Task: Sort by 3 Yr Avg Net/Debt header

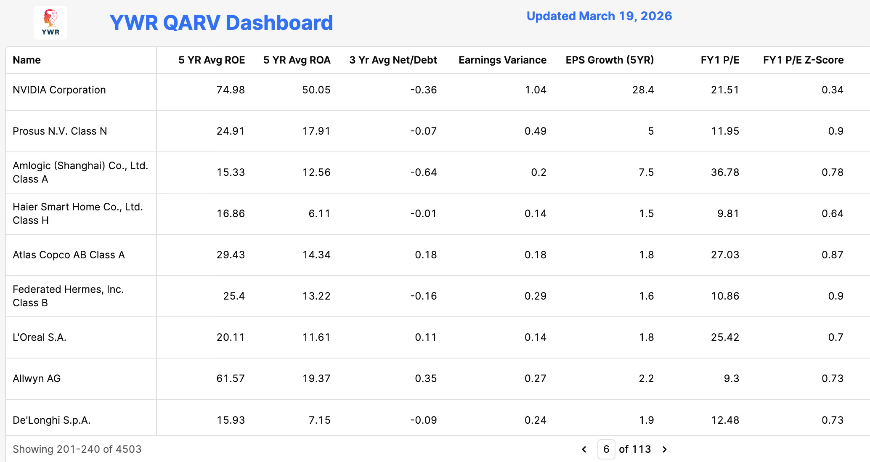Action: click(393, 60)
